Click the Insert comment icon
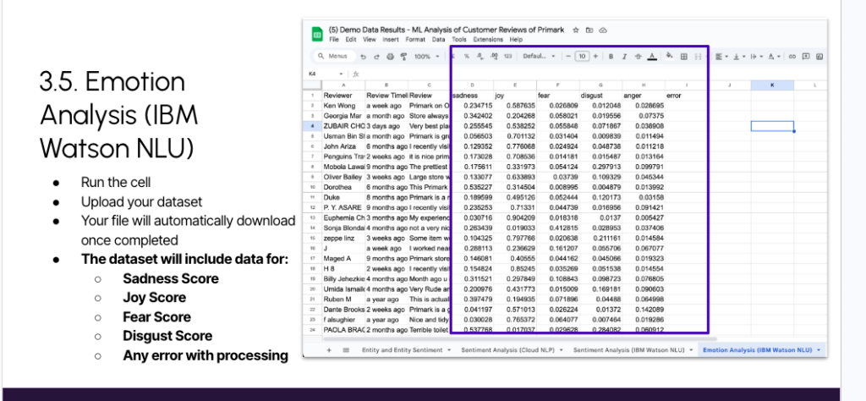Screen dimensions: 866x401 click(x=806, y=57)
